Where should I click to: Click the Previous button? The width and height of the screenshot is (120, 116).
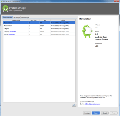(87, 113)
